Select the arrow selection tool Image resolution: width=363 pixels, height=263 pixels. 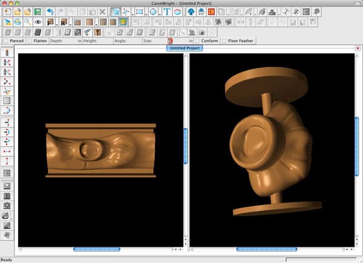[116, 12]
